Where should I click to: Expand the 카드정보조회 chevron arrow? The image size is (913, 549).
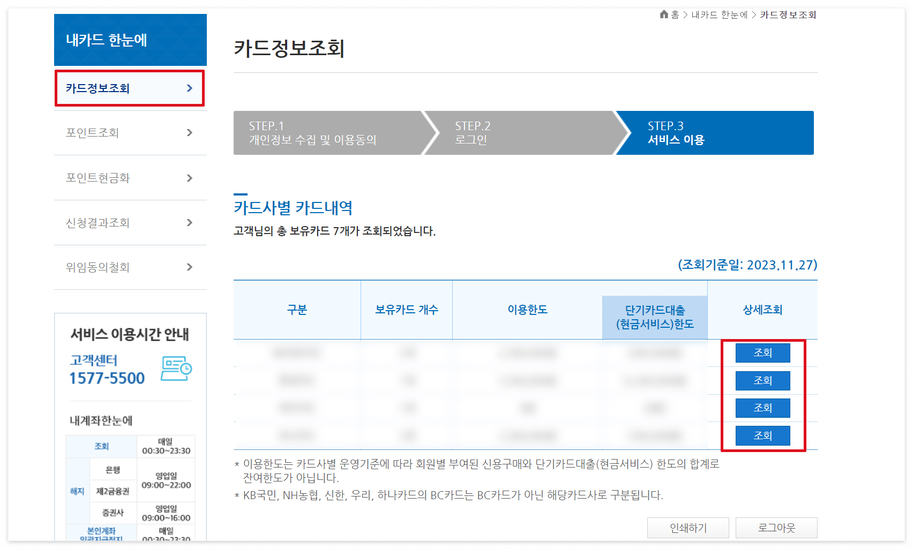click(x=189, y=88)
